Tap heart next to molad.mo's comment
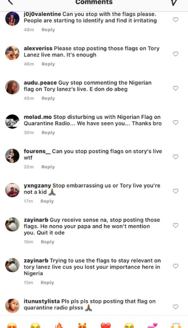This screenshot has height=328, width=188. [x=176, y=123]
